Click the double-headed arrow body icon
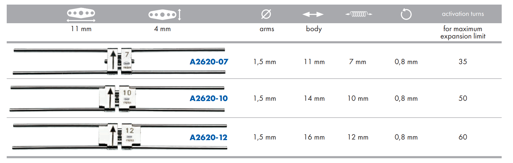Image resolution: width=513 pixels, height=163 pixels. [313, 14]
